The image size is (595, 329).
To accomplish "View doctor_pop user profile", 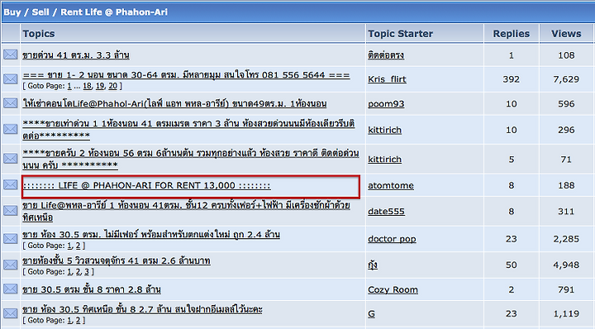I will click(x=392, y=239).
